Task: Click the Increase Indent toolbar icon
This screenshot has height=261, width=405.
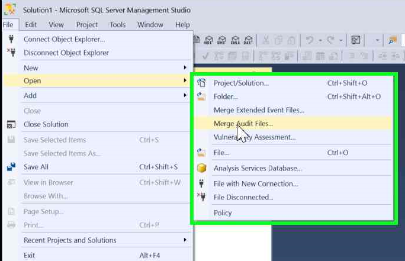Action: 395,56
